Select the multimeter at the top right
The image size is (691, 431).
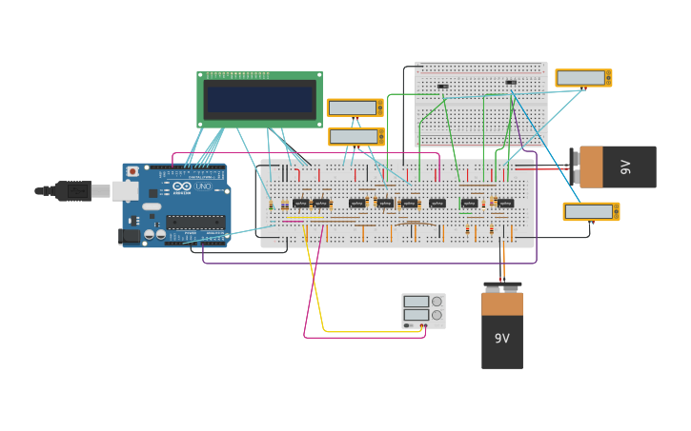[x=582, y=78]
